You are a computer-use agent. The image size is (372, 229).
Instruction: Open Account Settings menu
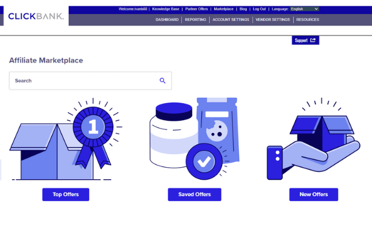click(231, 19)
